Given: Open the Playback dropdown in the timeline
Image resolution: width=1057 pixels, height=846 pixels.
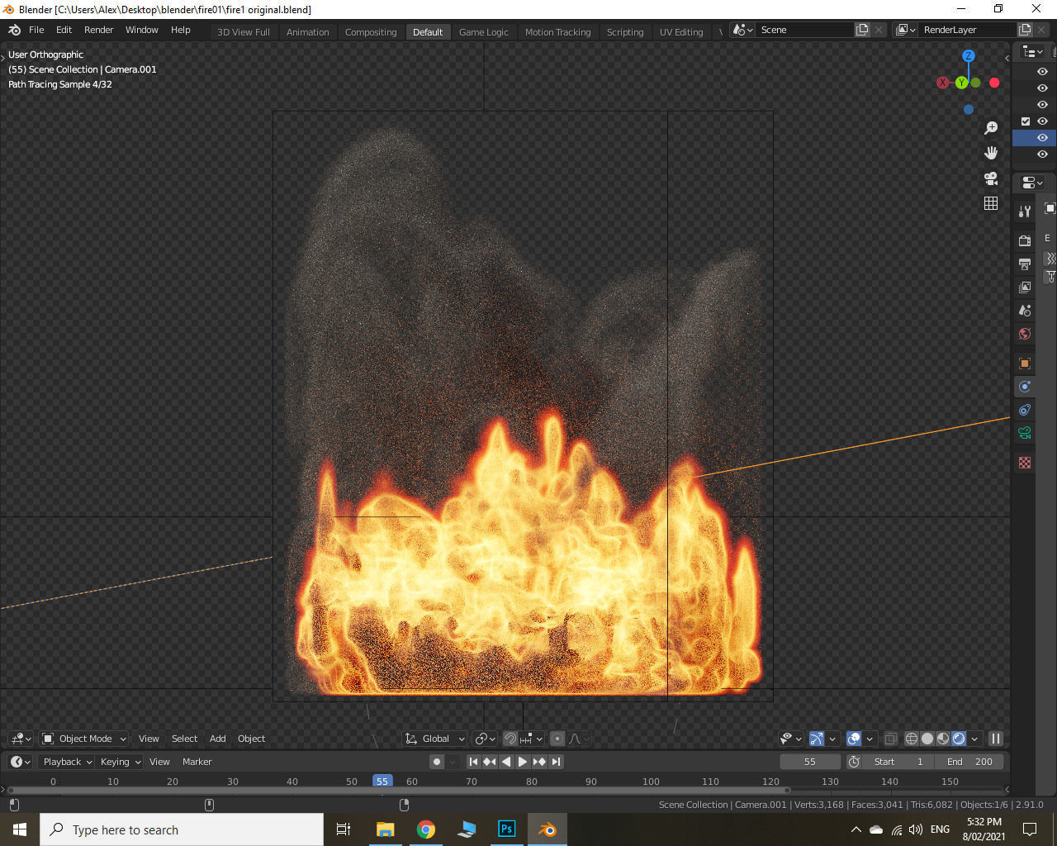Looking at the screenshot, I should (66, 762).
